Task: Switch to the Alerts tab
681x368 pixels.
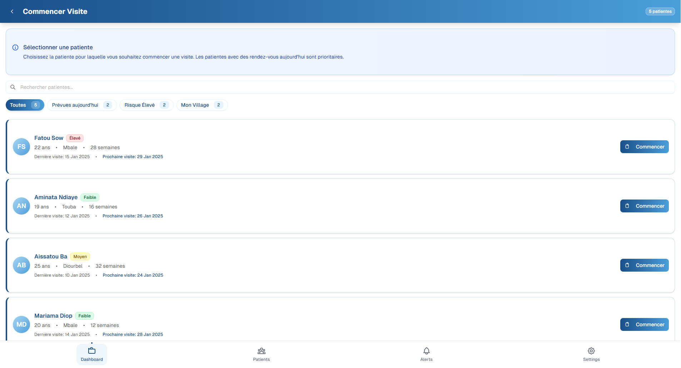Action: 426,355
